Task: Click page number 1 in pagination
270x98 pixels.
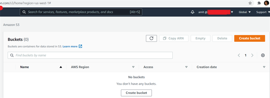Action: pos(245,55)
